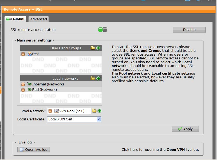Select the Internal (Network) row text
217x160 pixels.
click(x=48, y=84)
